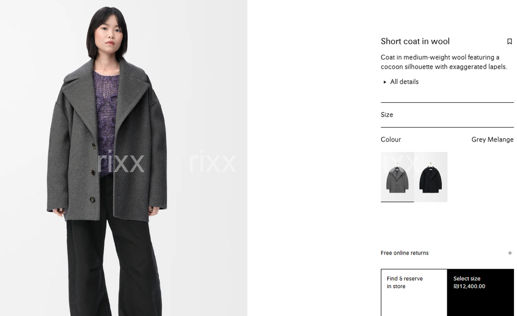Expand the All details disclosure triangle
The image size is (517, 316).
click(x=385, y=82)
